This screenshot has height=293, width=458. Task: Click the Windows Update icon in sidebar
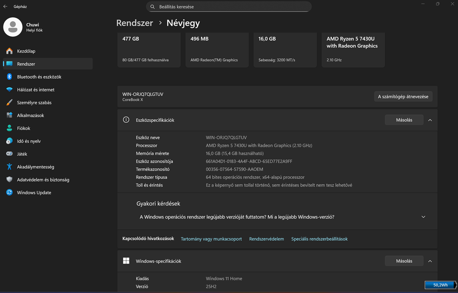pos(9,193)
